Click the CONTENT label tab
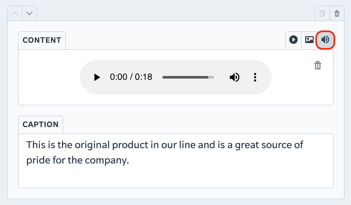 42,40
